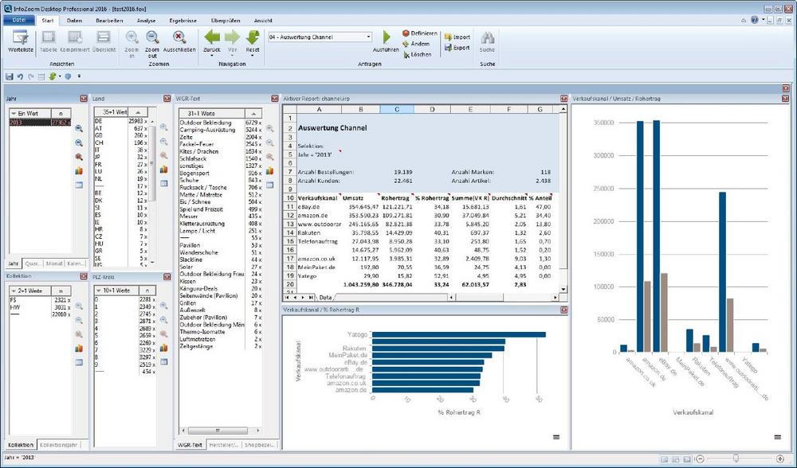This screenshot has width=797, height=468.
Task: Open the Datei menu
Action: [x=19, y=21]
